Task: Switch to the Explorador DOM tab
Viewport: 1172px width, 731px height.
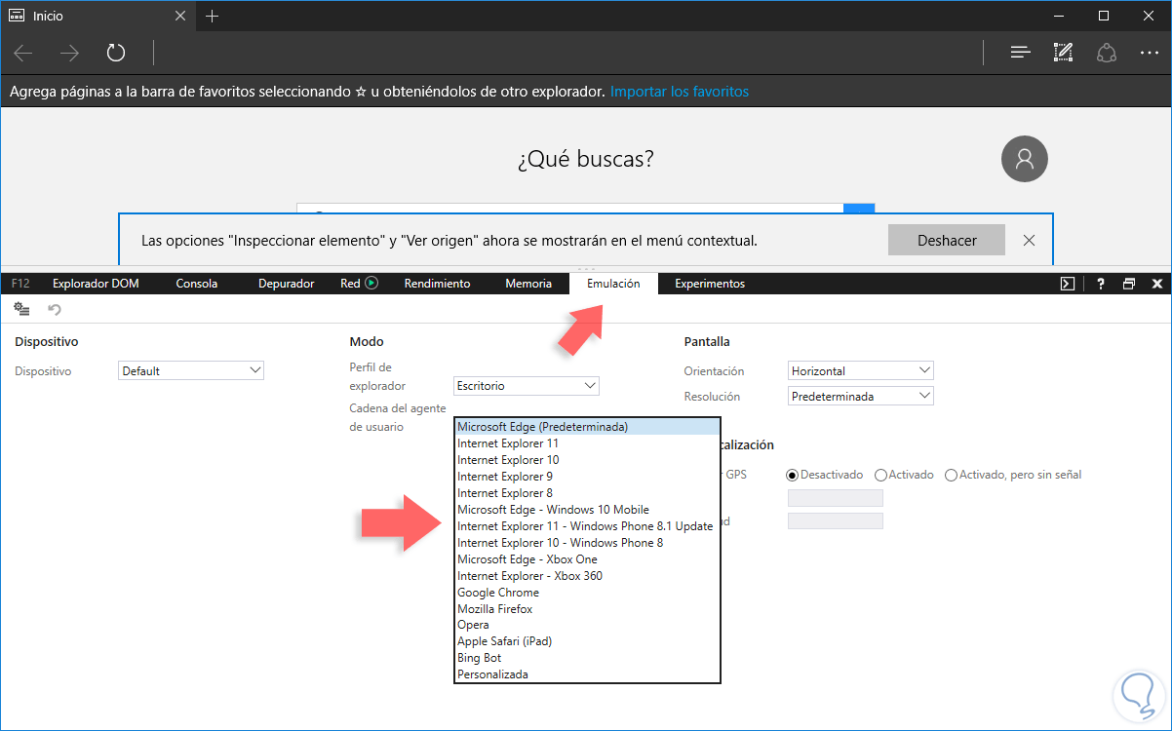Action: (96, 284)
